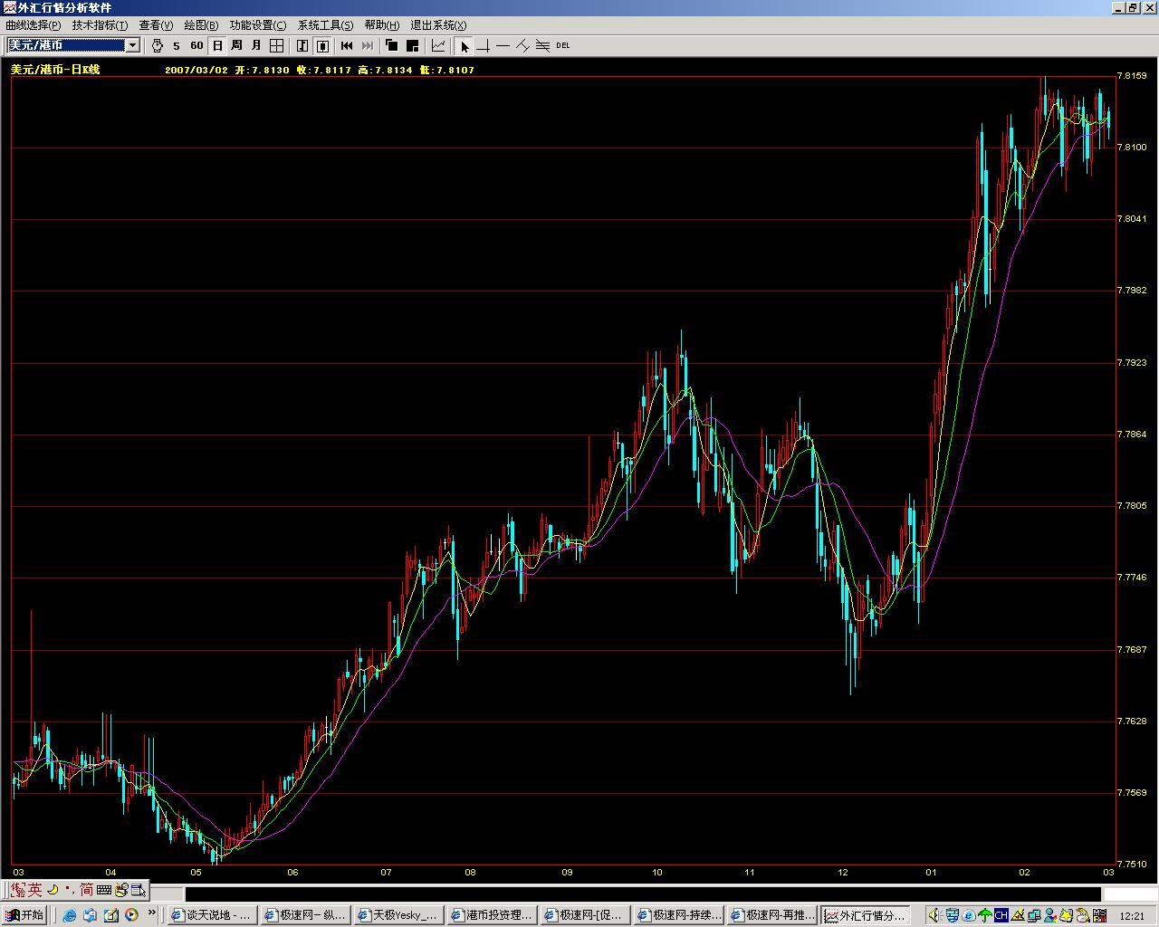Screen dimensions: 1159x927
Task: Jump backward with the rewind arrows icon
Action: (347, 45)
